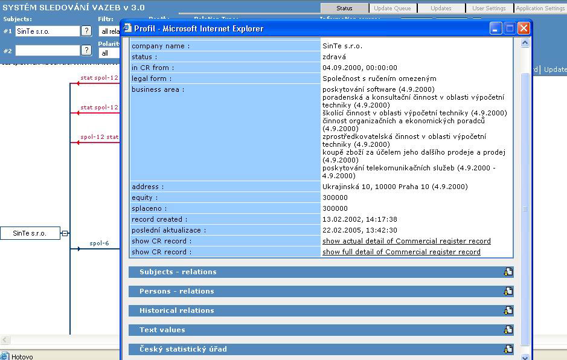The width and height of the screenshot is (567, 360).
Task: Click the Historical relations header bar
Action: pos(321,310)
